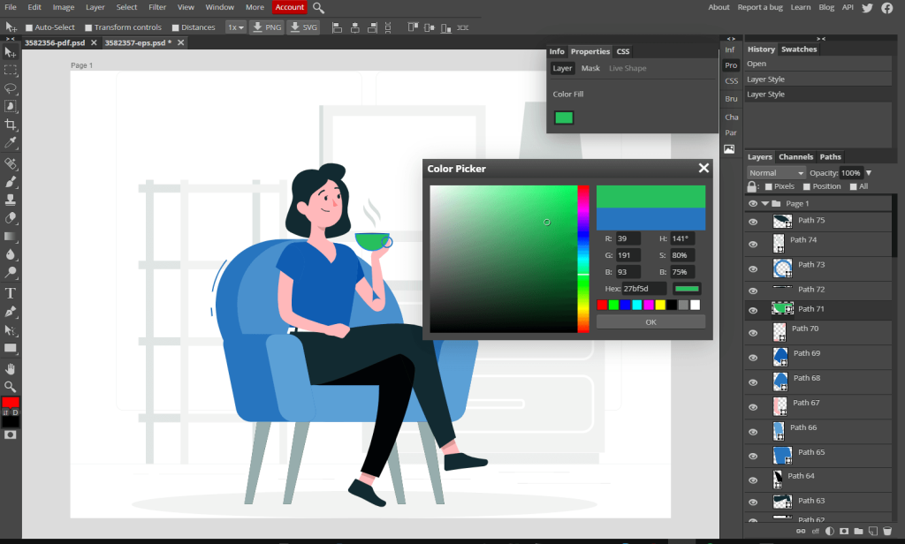905x544 pixels.
Task: Select the Gradient tool
Action: 11,237
